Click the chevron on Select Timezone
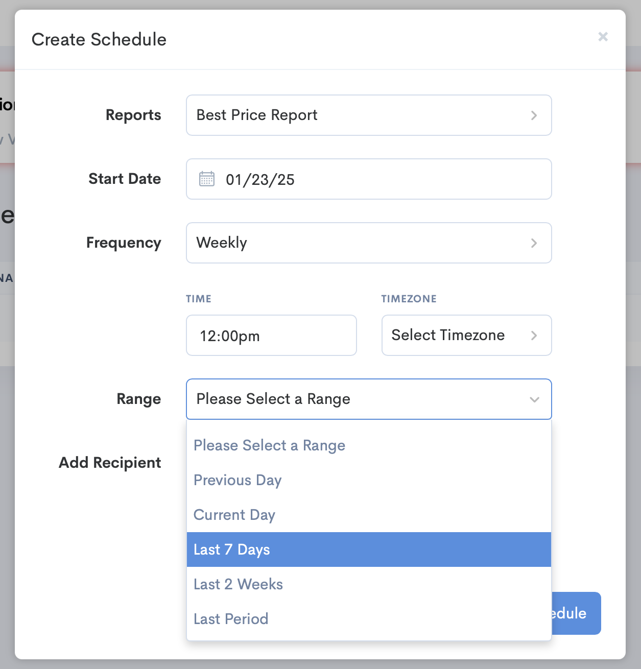Screen dimensions: 641x669 click(534, 336)
